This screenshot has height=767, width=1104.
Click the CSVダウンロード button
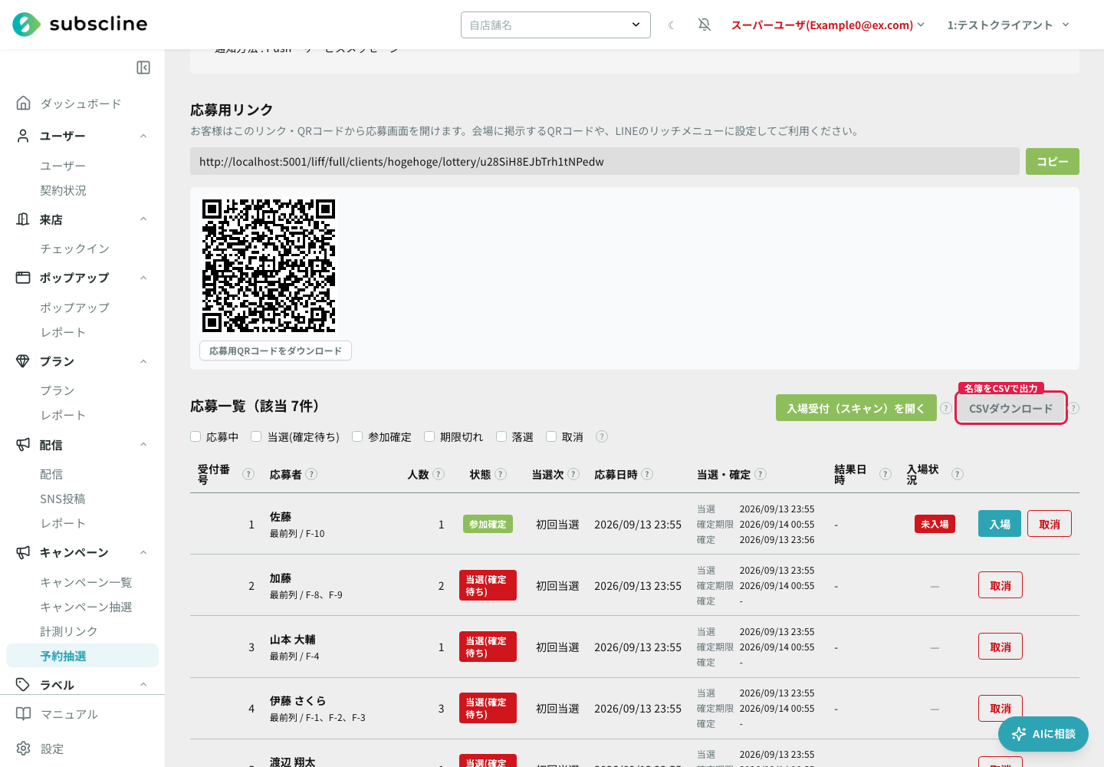click(1011, 408)
